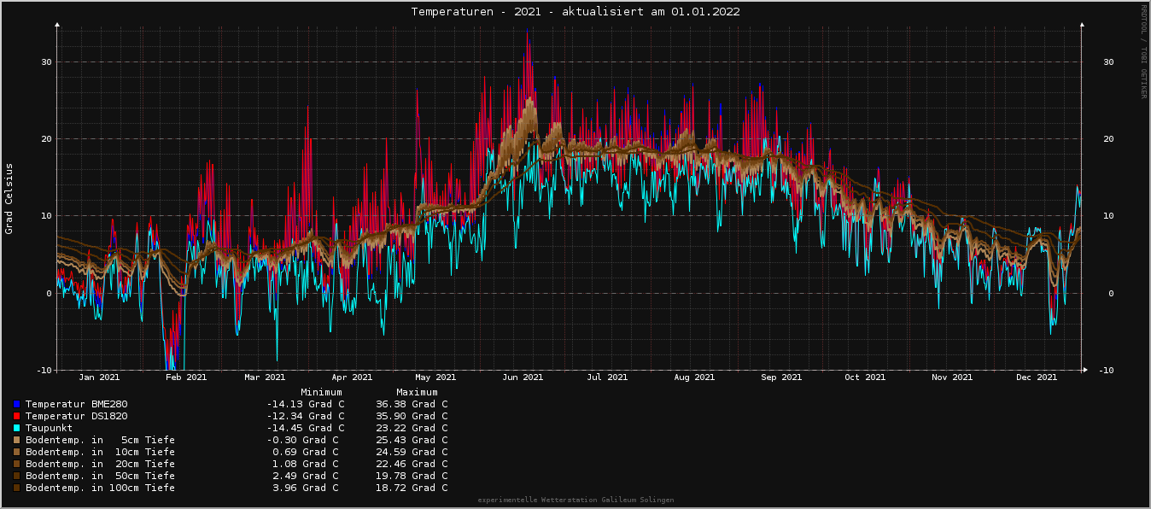The height and width of the screenshot is (509, 1151).
Task: Click the experimentelle Wetterstation Galileum Solingen footer
Action: 575,500
